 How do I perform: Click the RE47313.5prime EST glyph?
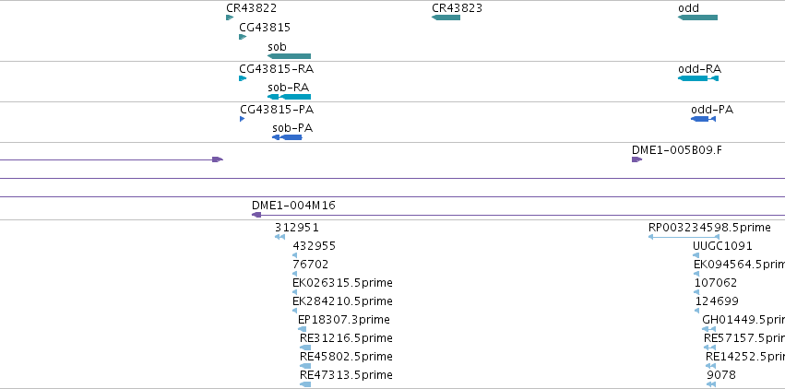(305, 384)
